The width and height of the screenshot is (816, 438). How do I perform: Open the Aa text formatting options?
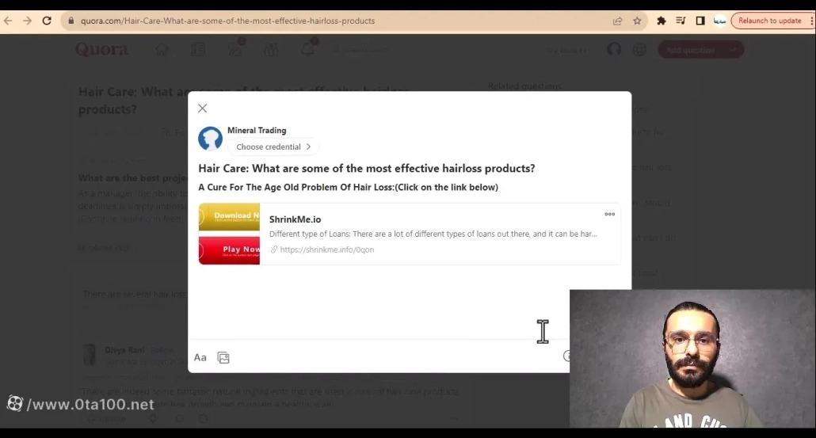(x=200, y=358)
